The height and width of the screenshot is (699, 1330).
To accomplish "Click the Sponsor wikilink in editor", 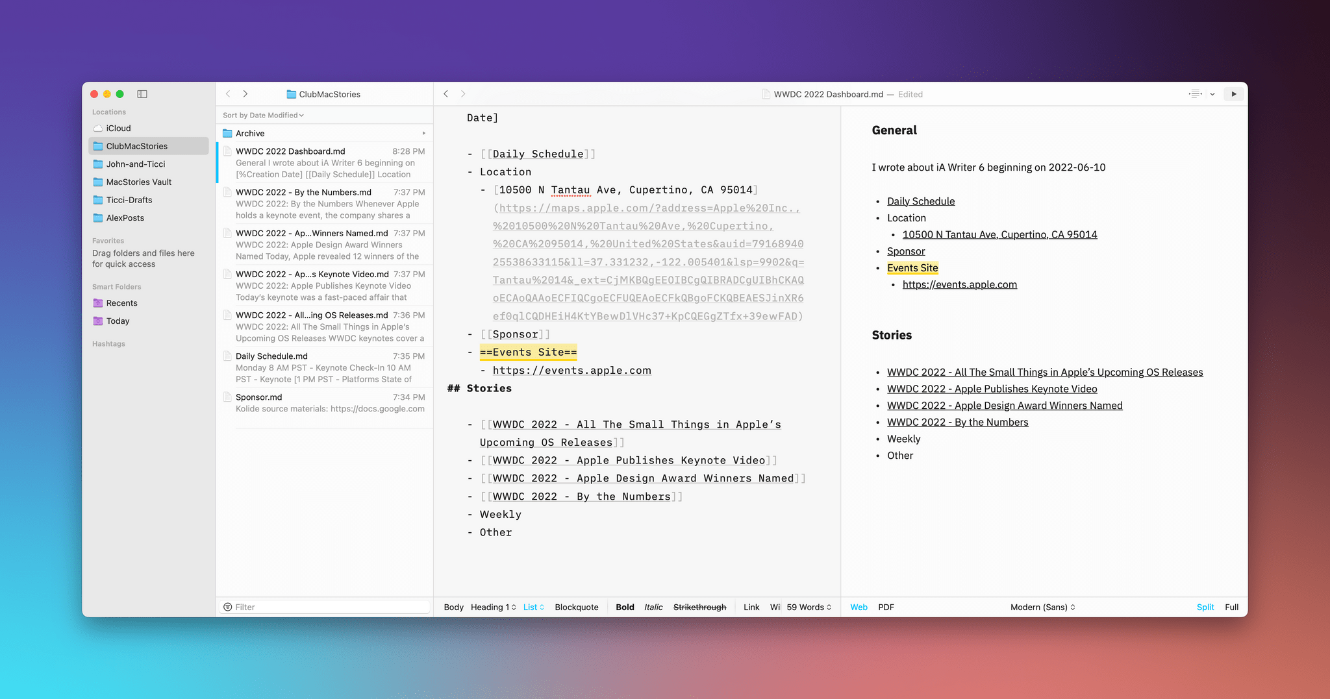I will [515, 334].
